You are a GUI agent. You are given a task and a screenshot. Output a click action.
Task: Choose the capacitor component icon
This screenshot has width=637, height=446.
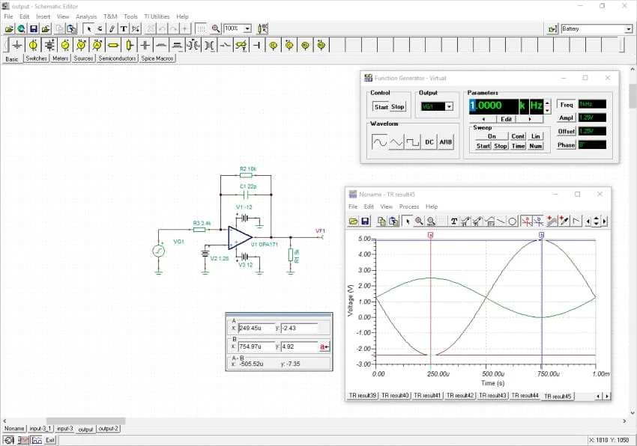point(146,45)
